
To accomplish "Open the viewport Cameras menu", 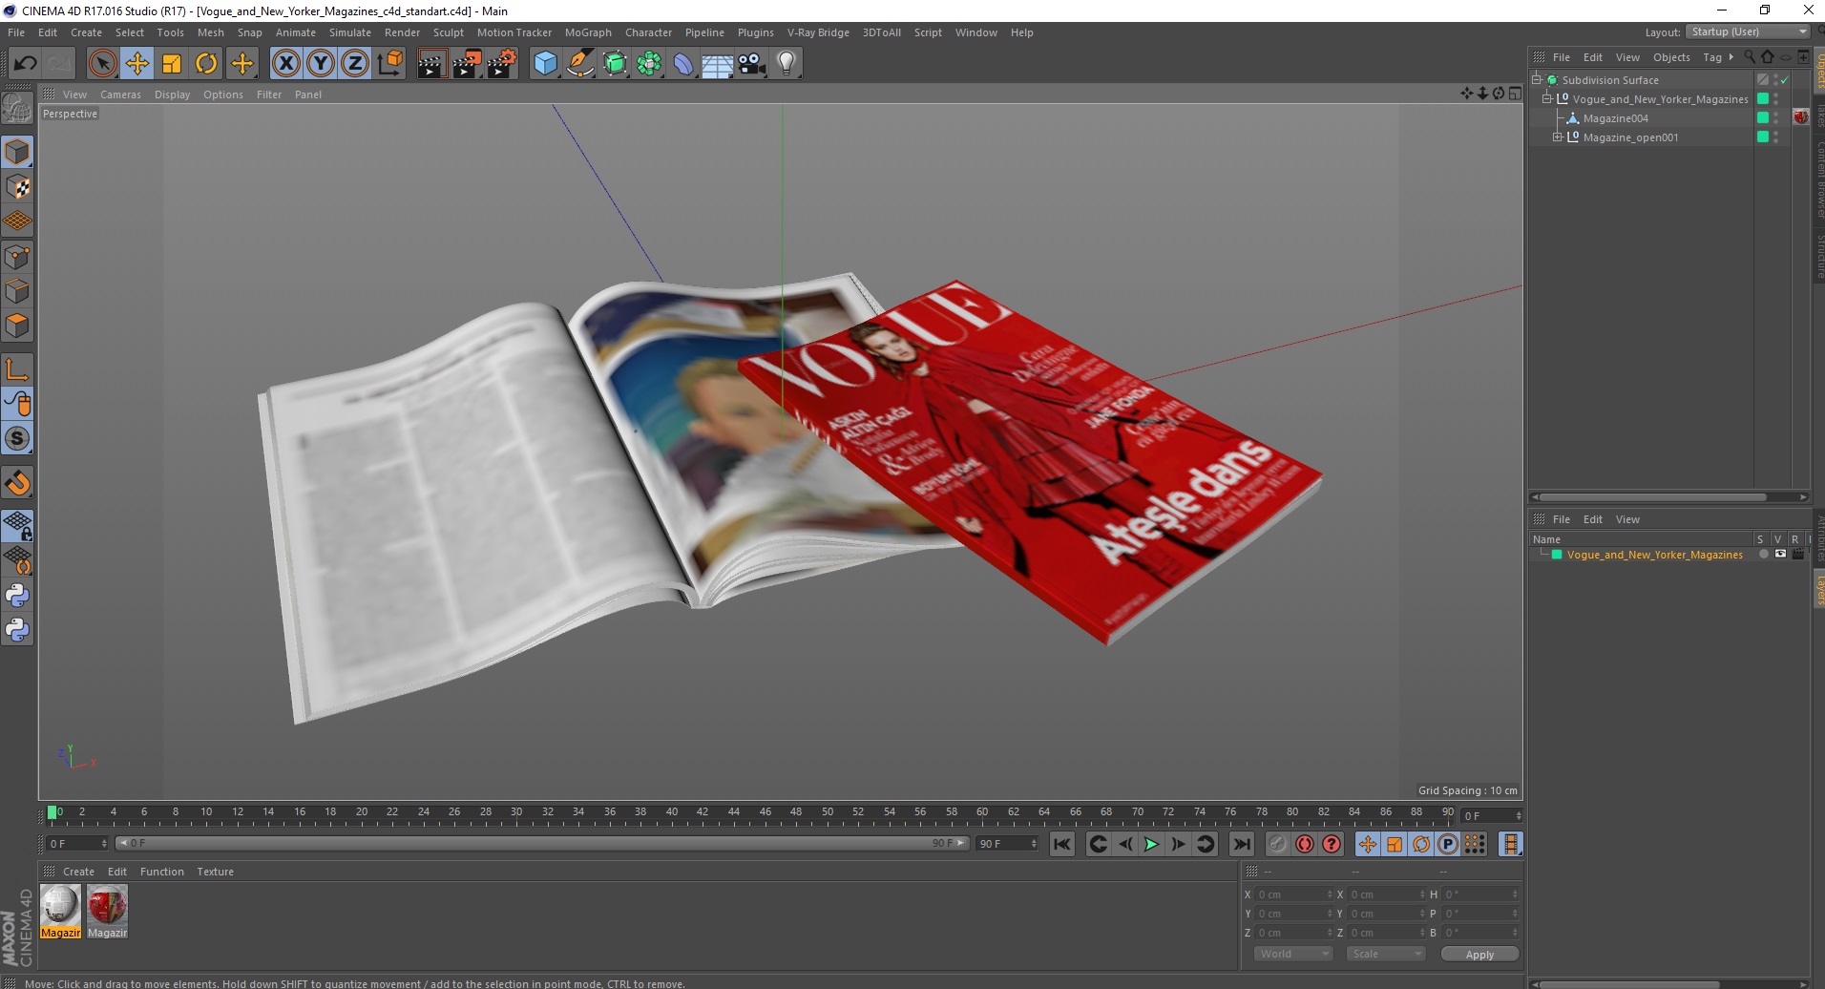I will pyautogui.click(x=120, y=95).
